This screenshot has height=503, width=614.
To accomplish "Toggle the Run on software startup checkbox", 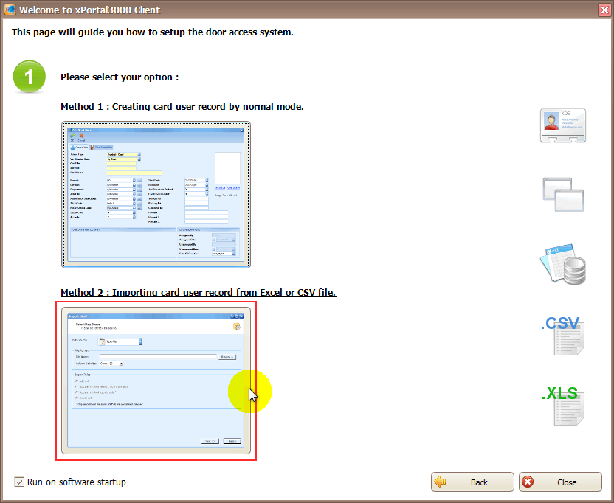I will [x=19, y=482].
